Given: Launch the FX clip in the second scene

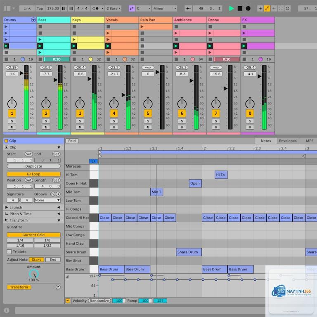Looking at the screenshot, I should point(244,33).
